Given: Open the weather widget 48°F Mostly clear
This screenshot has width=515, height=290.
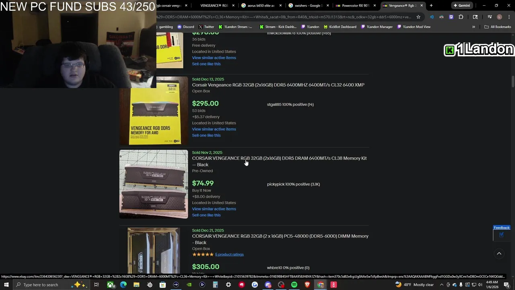Looking at the screenshot, I should point(415,285).
